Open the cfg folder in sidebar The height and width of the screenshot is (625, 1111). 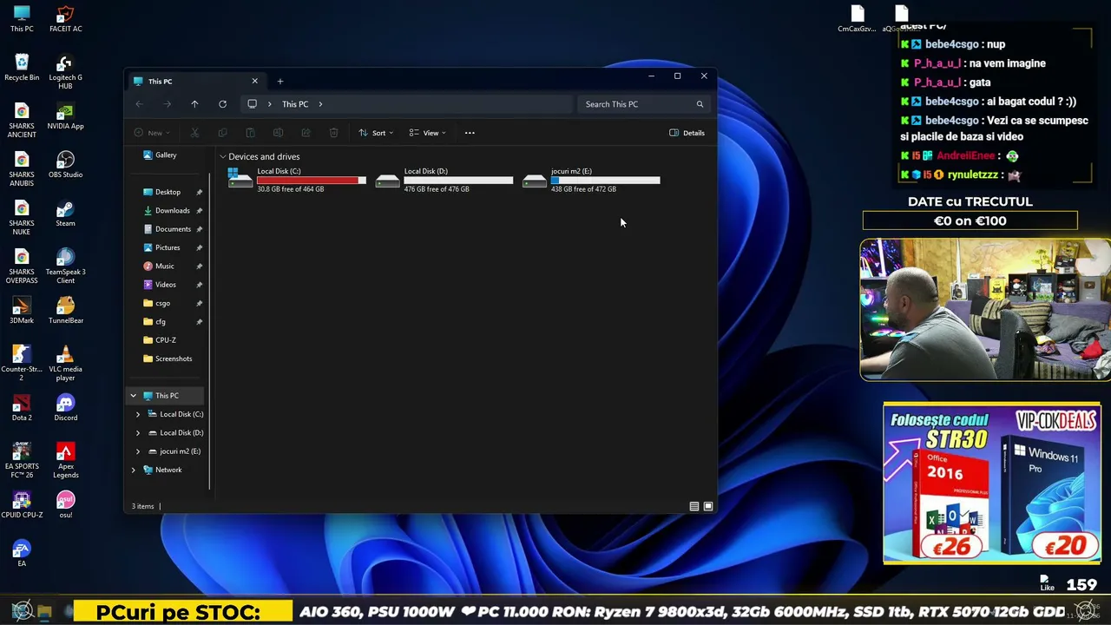tap(161, 322)
